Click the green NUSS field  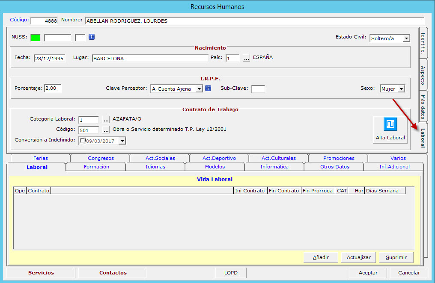point(36,37)
